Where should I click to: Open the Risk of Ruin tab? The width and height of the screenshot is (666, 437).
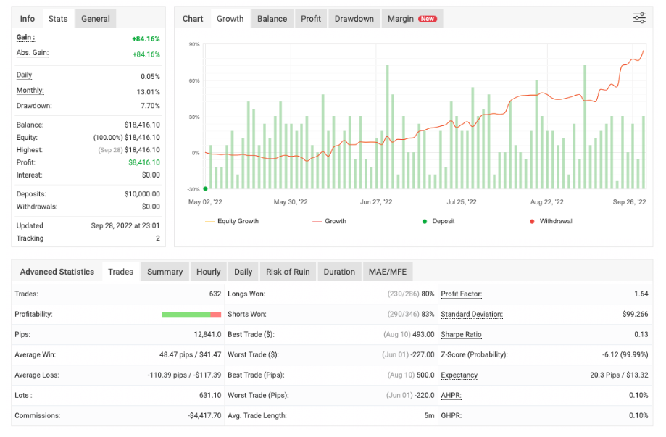coord(288,272)
